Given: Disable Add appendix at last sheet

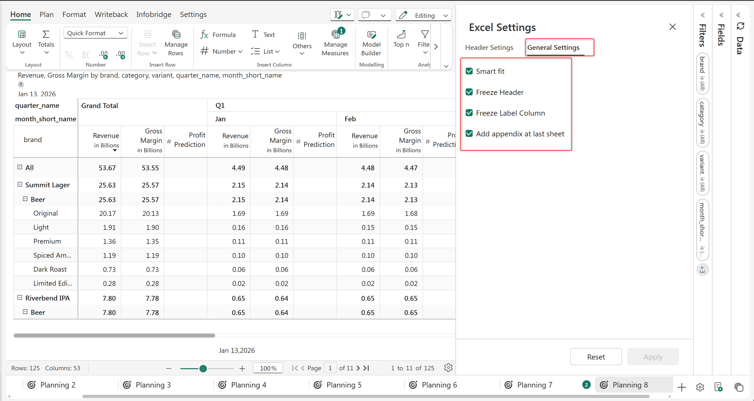Looking at the screenshot, I should pyautogui.click(x=469, y=134).
